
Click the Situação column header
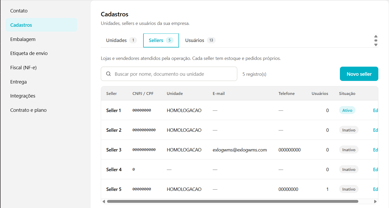click(347, 93)
